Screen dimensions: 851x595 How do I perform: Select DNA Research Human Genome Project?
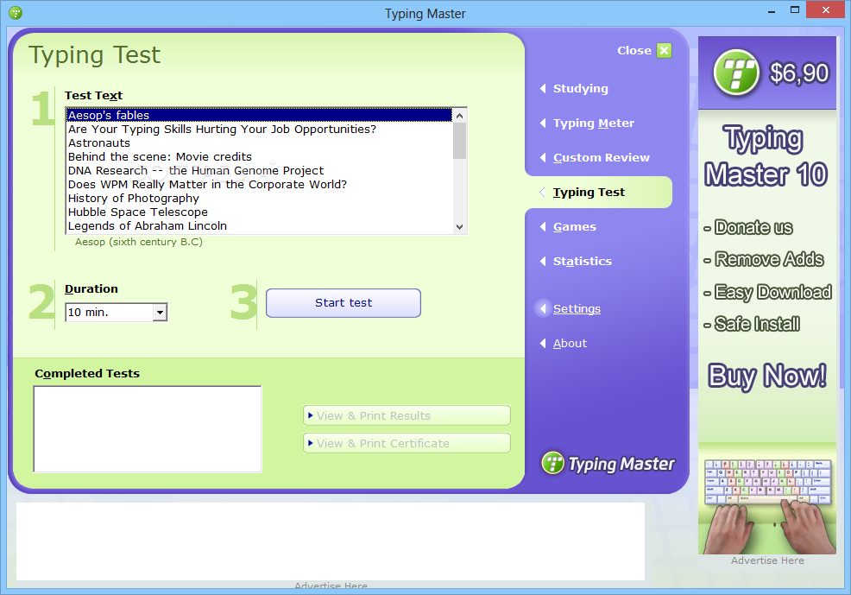[260, 170]
